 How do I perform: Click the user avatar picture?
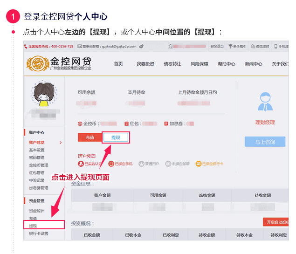coord(44,94)
